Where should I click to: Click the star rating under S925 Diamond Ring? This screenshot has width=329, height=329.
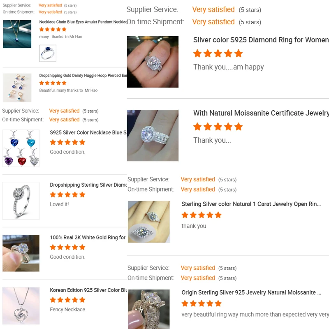[218, 53]
